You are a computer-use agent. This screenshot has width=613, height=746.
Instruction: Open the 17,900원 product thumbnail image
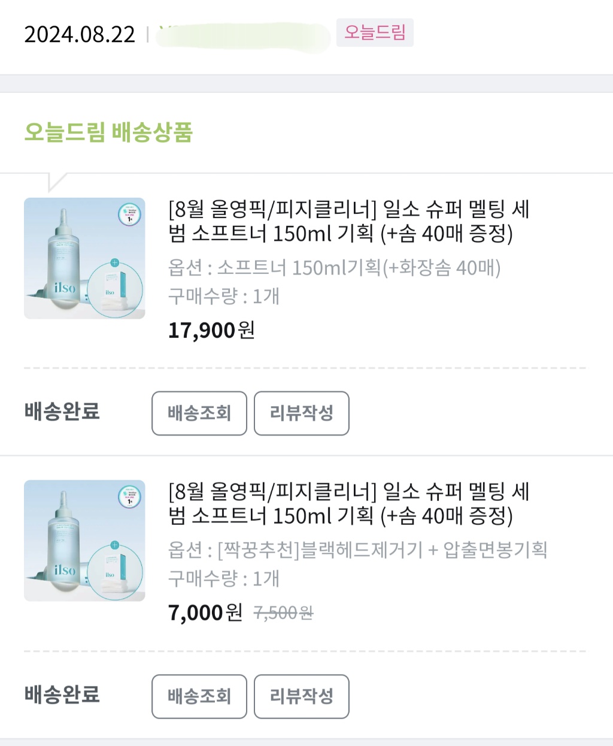click(84, 258)
